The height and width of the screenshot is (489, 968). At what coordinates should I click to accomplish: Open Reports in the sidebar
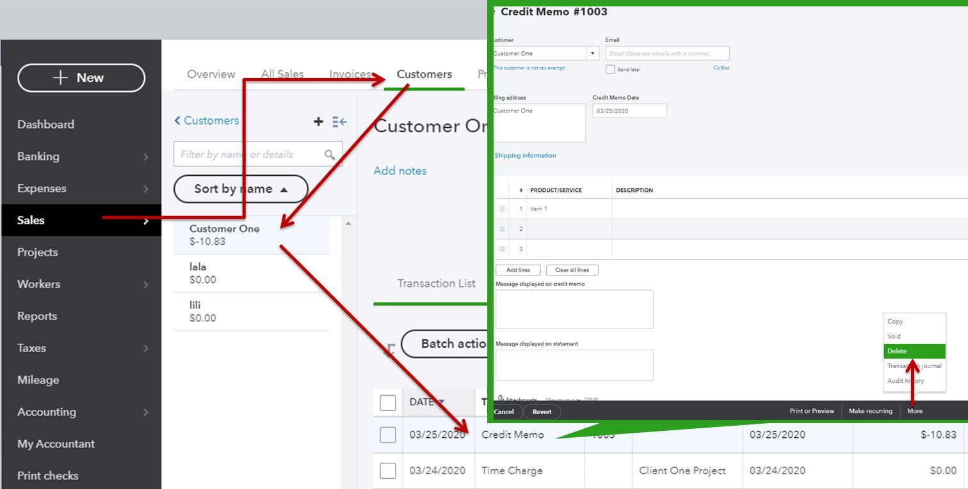(x=37, y=316)
